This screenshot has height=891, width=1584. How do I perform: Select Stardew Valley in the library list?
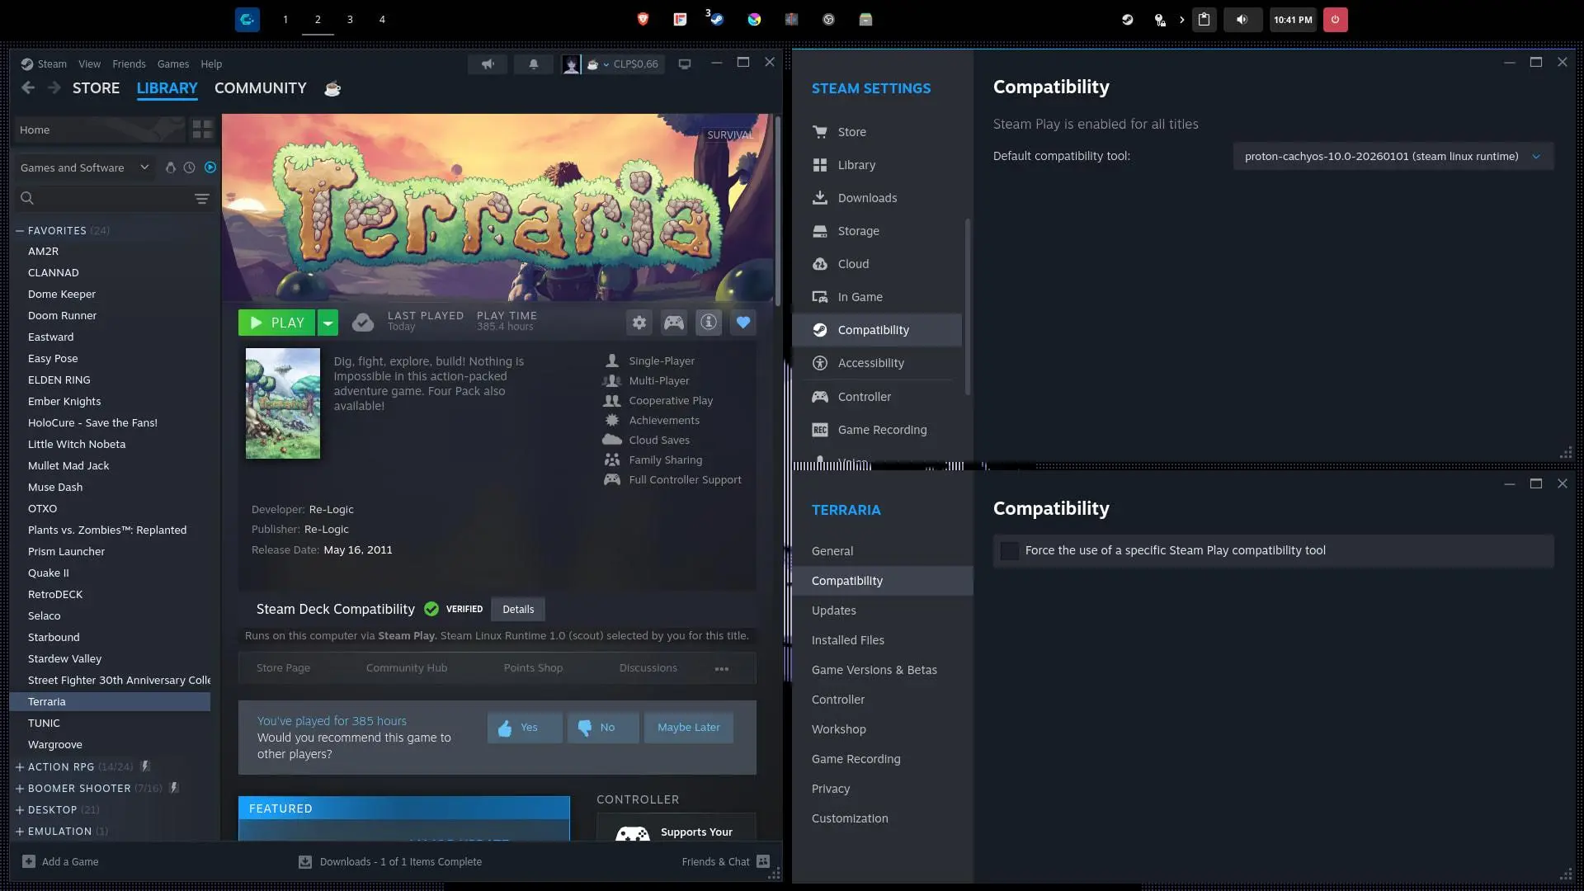pyautogui.click(x=111, y=658)
